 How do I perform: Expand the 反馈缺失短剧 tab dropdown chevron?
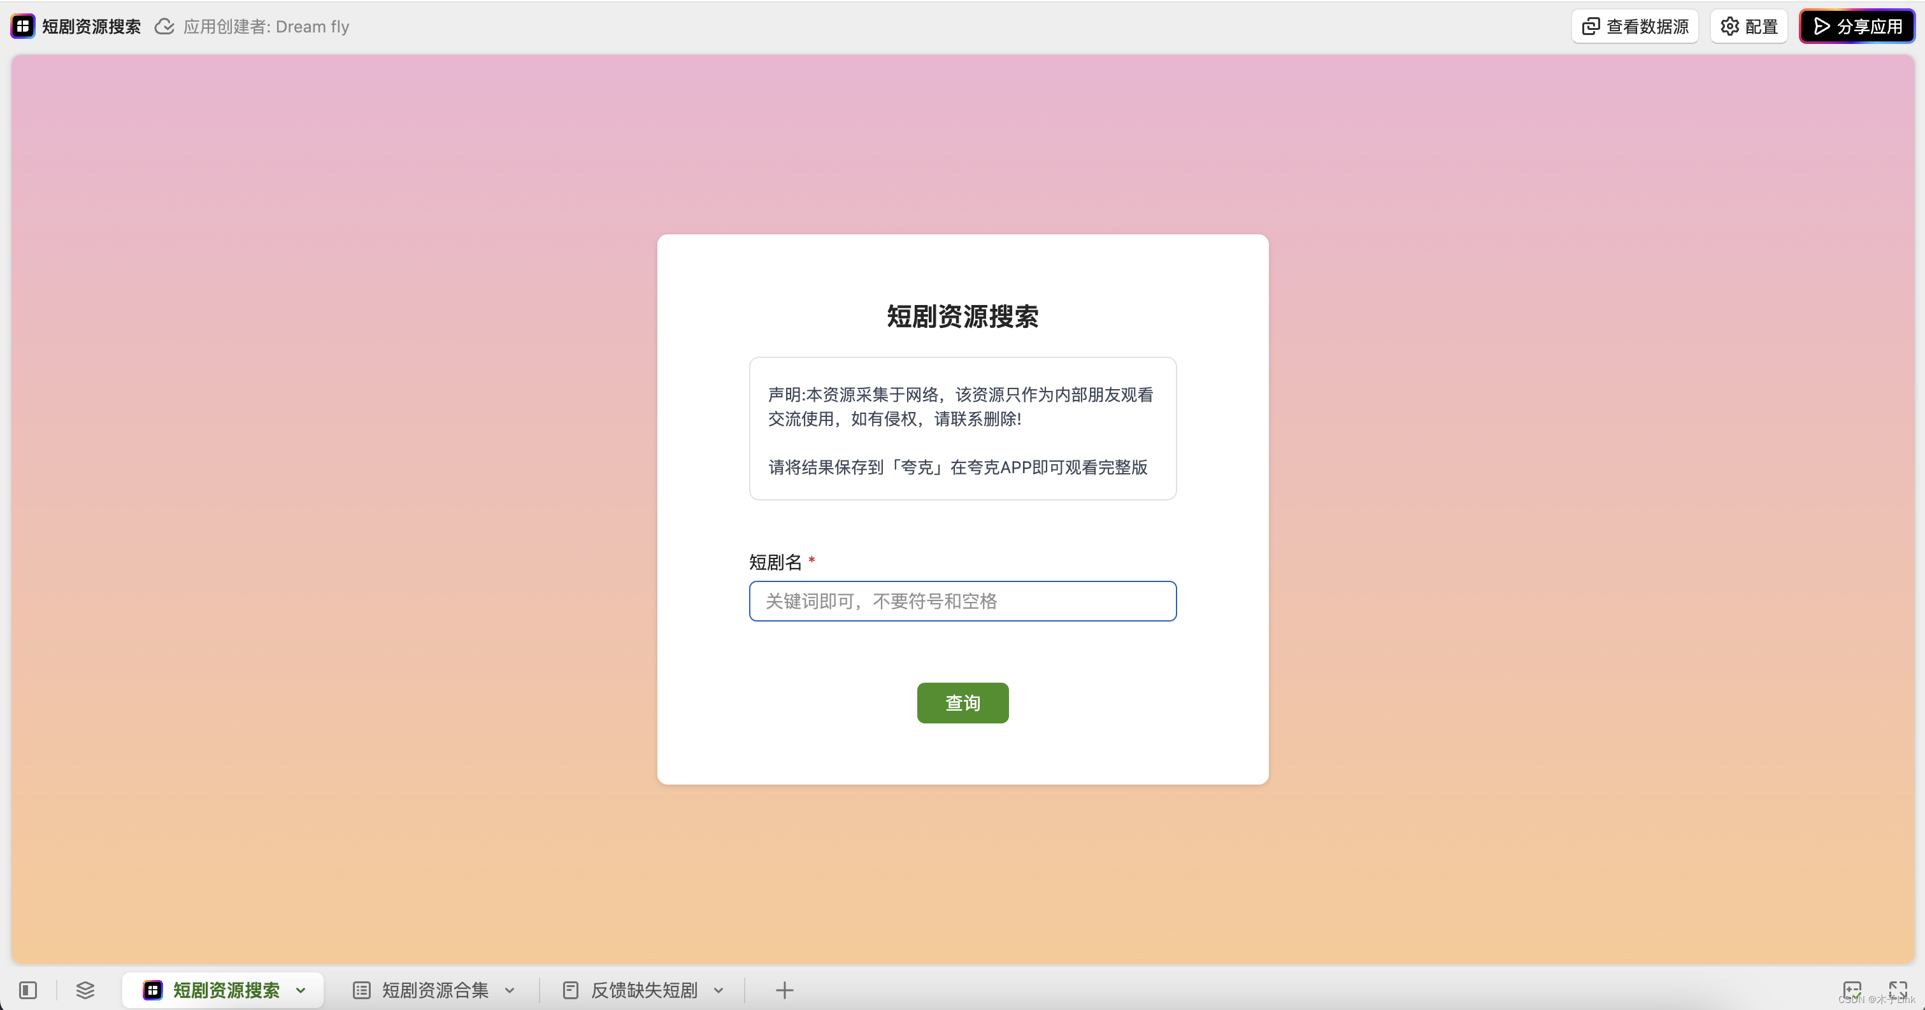pyautogui.click(x=718, y=991)
